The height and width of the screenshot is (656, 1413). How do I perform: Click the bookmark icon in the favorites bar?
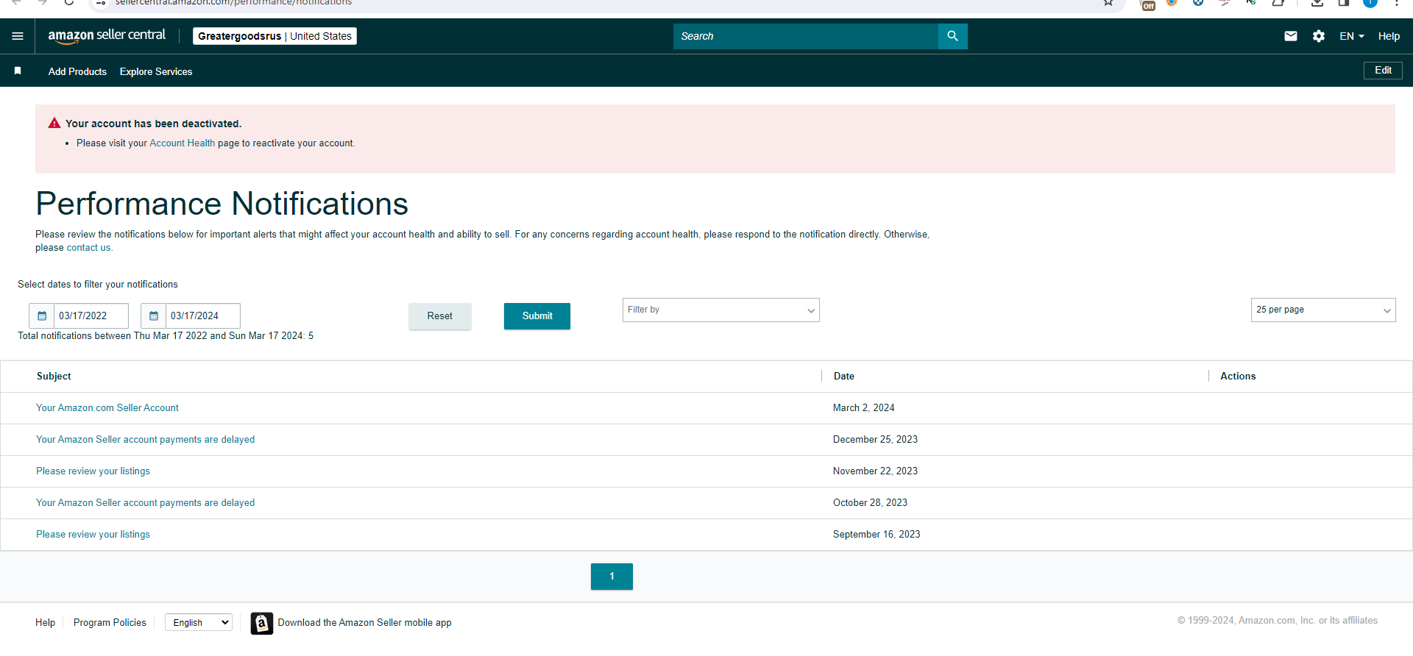18,71
